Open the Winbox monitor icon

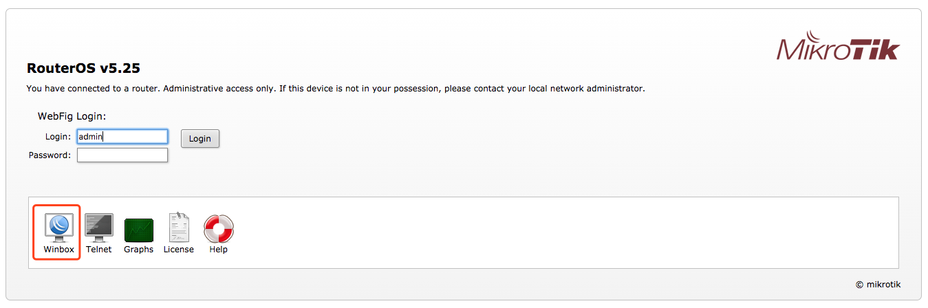pyautogui.click(x=58, y=226)
